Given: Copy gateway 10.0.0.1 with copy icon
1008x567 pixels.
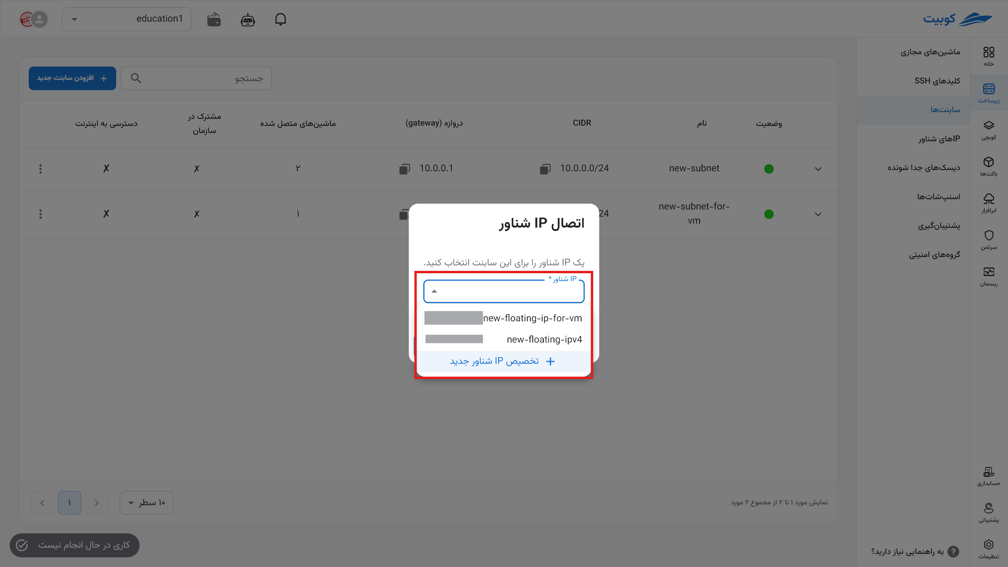Looking at the screenshot, I should coord(404,169).
